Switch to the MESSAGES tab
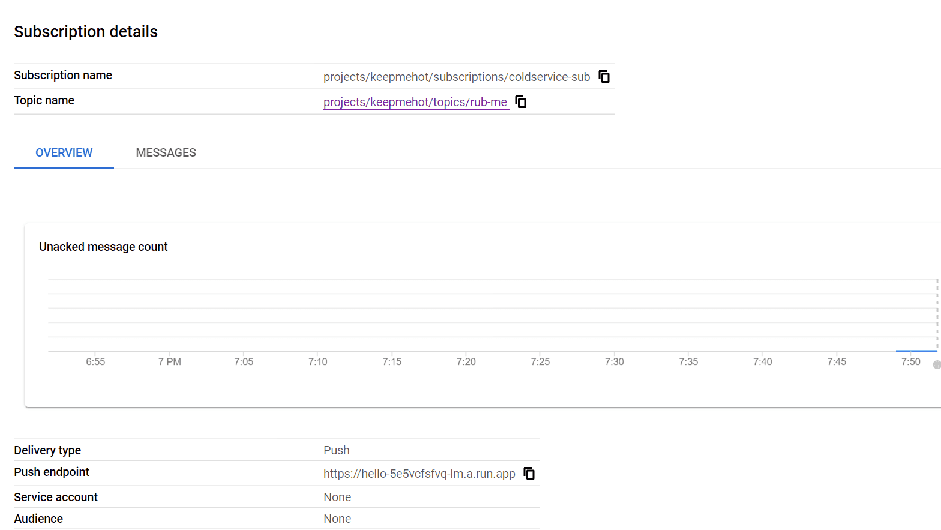Screen dimensions: 941x530 [166, 152]
